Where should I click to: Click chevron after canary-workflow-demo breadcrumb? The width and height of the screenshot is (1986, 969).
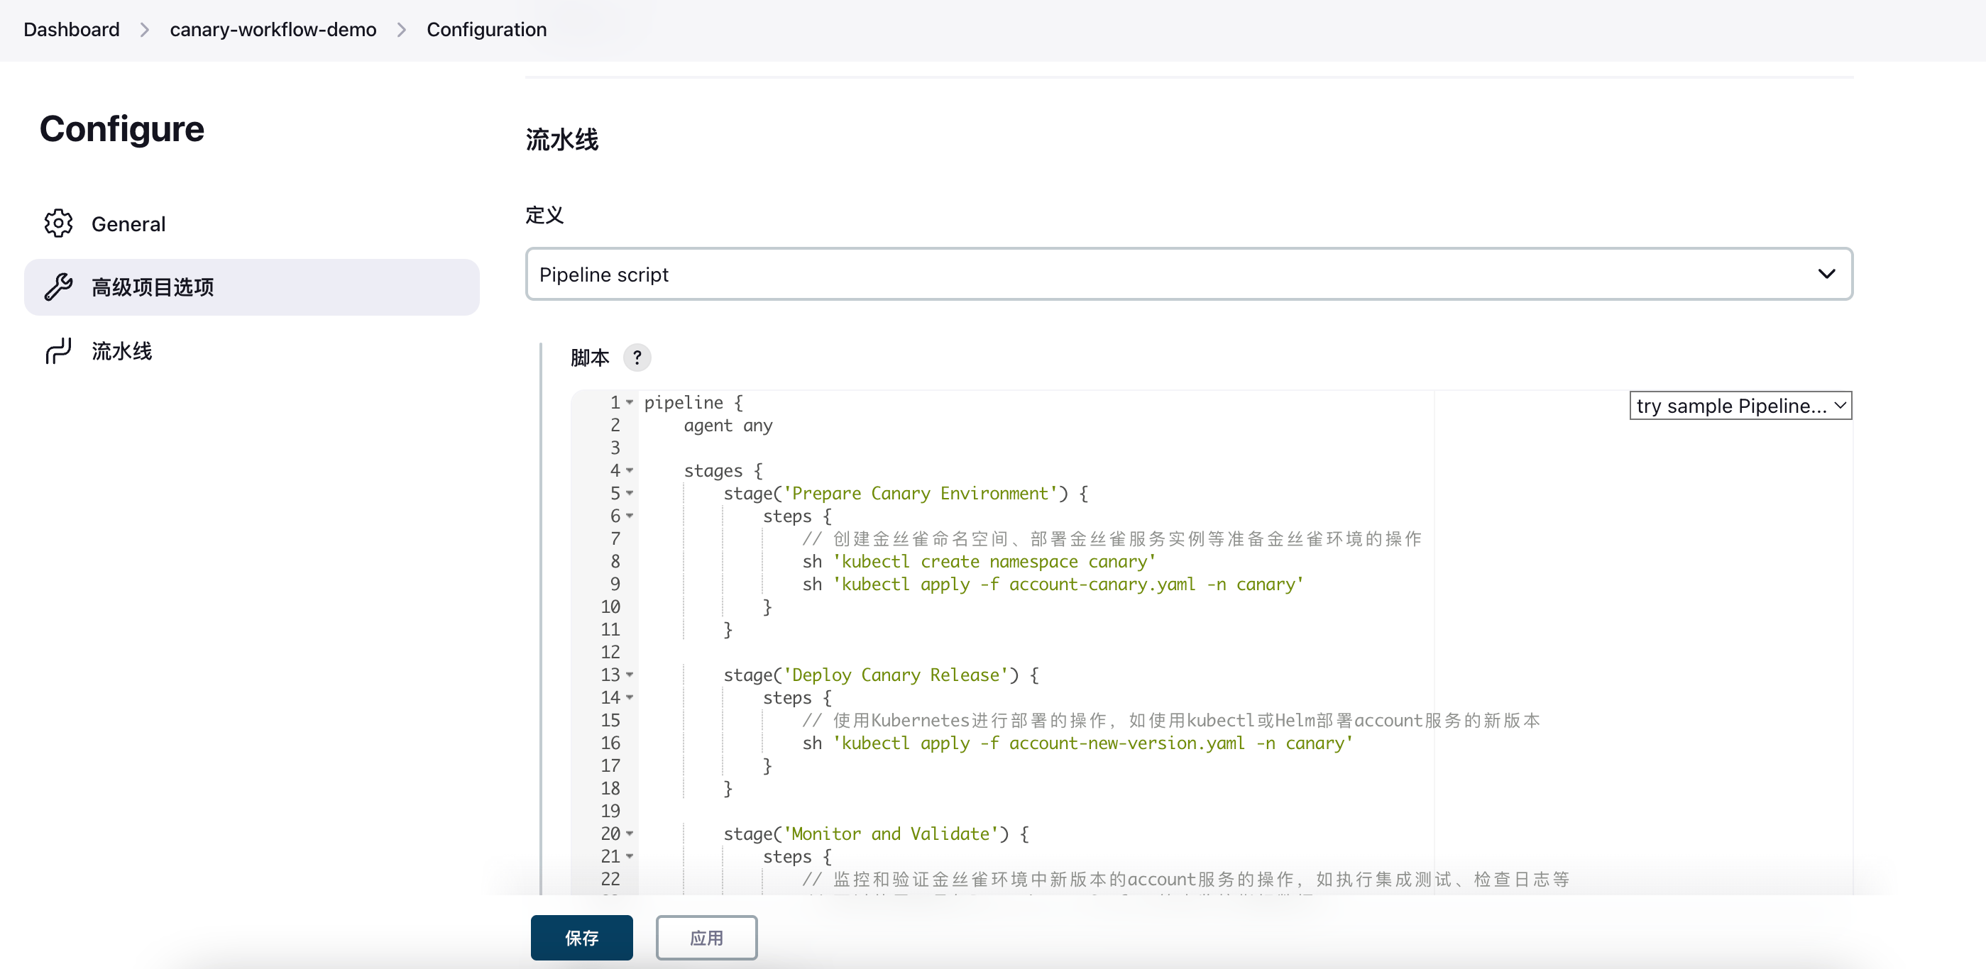401,29
